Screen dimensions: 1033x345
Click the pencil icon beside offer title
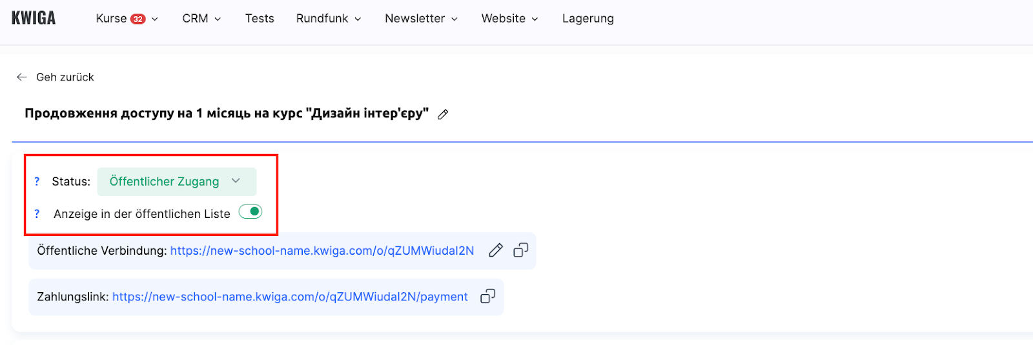pos(443,114)
